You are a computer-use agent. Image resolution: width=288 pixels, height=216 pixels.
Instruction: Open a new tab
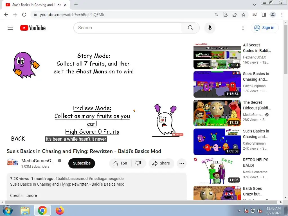(x=76, y=5)
